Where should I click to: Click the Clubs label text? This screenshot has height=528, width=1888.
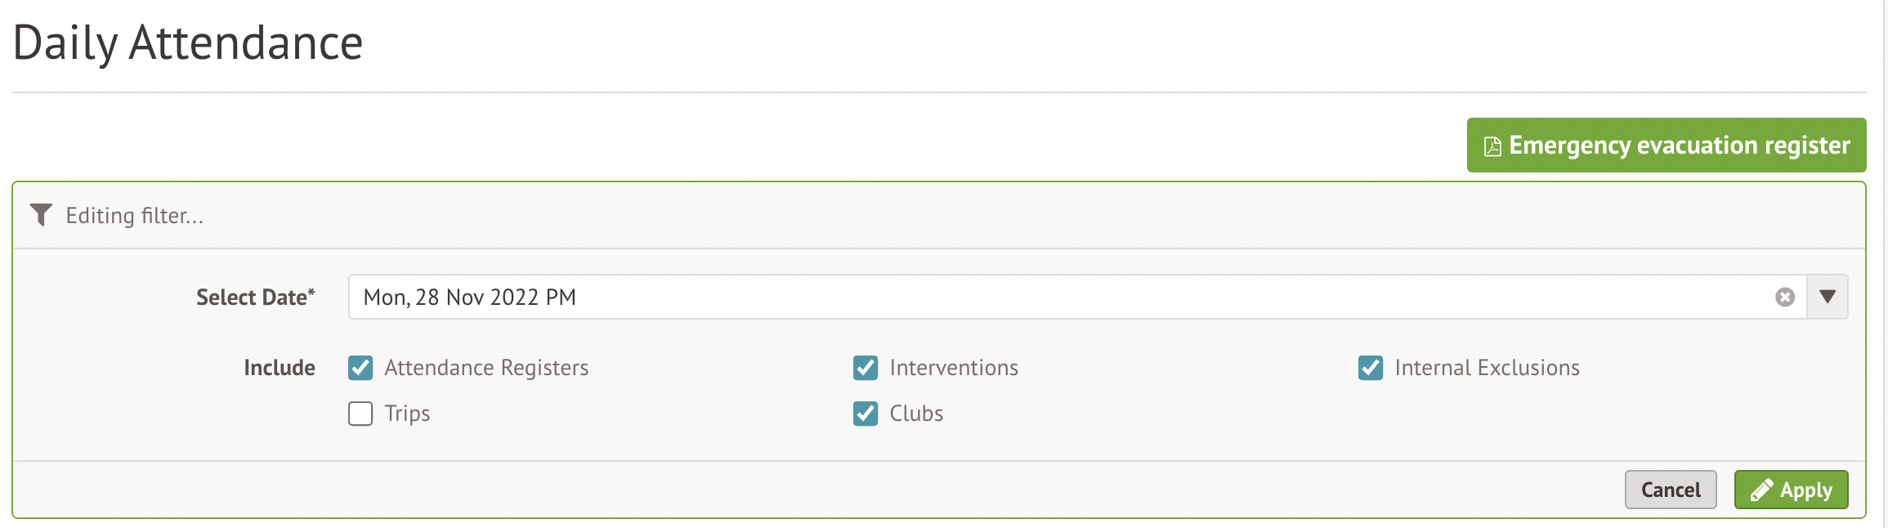tap(916, 414)
